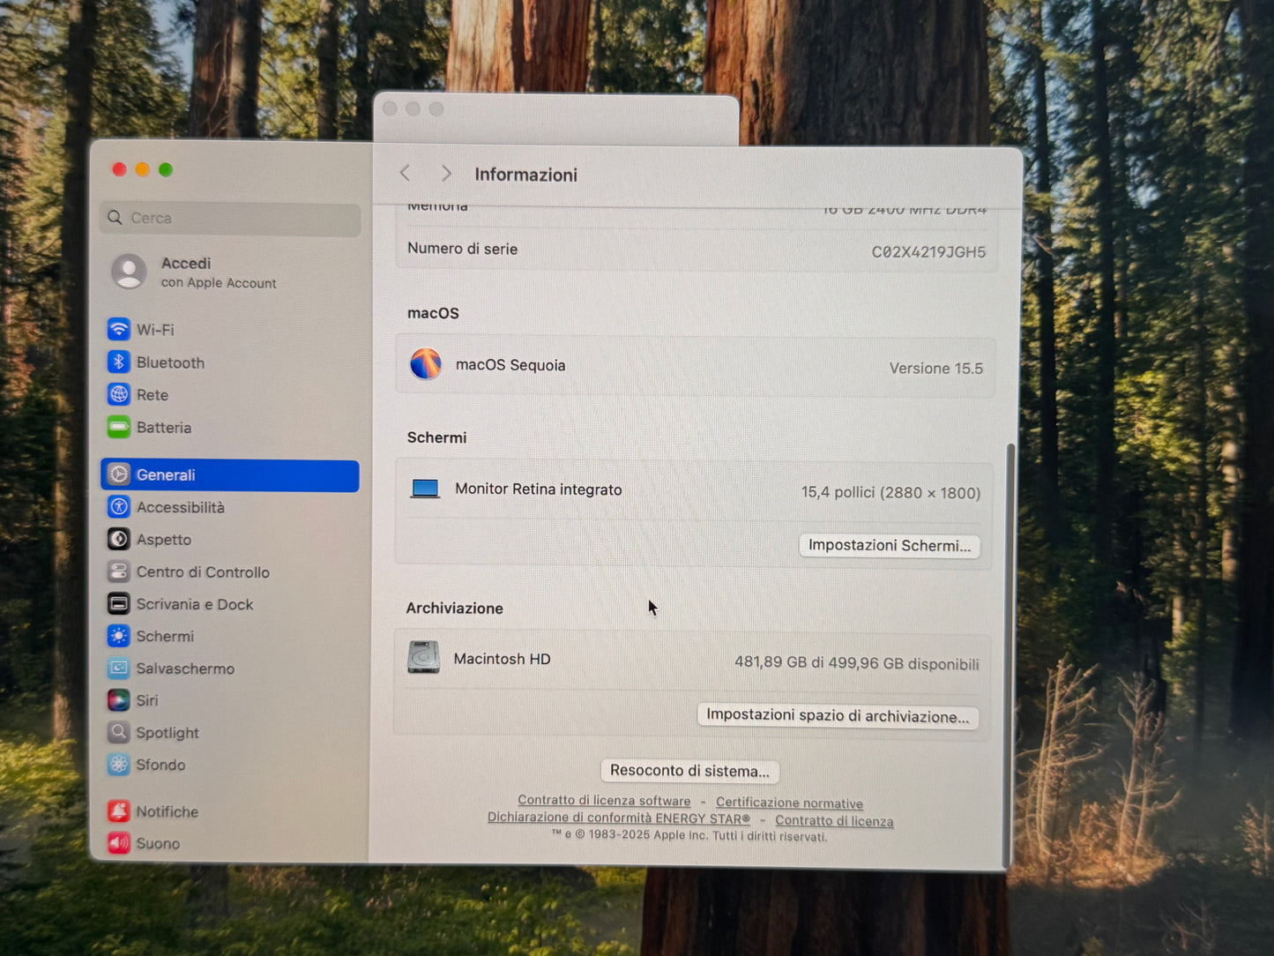Select Scrivania e Dock in sidebar

pos(194,604)
